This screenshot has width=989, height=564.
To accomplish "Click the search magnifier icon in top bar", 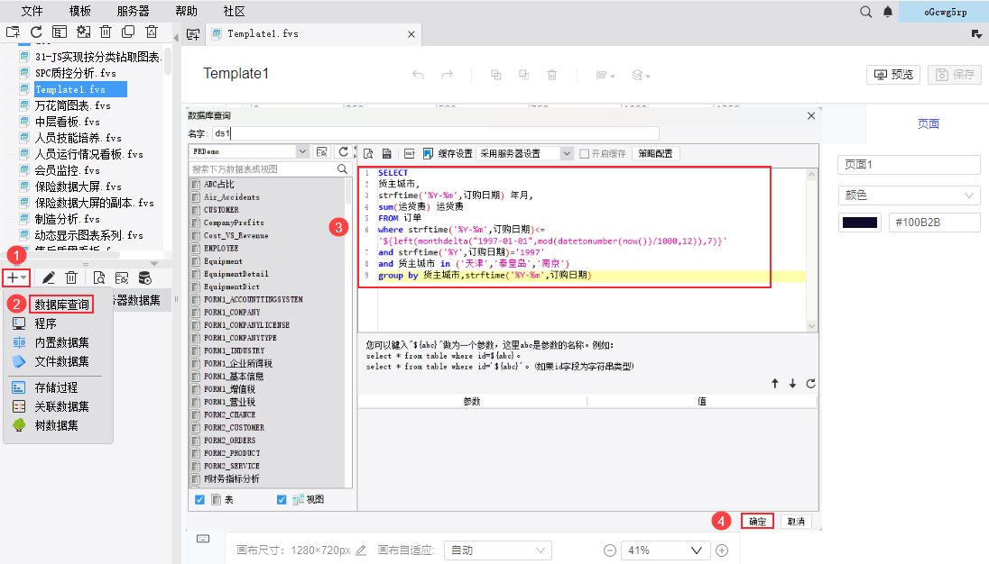I will (x=866, y=12).
